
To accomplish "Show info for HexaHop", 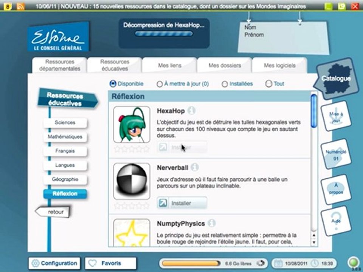I will pyautogui.click(x=191, y=111).
